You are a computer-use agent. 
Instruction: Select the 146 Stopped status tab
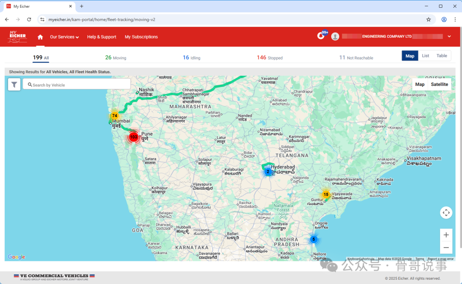269,57
